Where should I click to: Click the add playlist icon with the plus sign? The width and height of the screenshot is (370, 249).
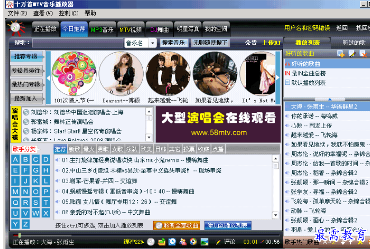341,54
